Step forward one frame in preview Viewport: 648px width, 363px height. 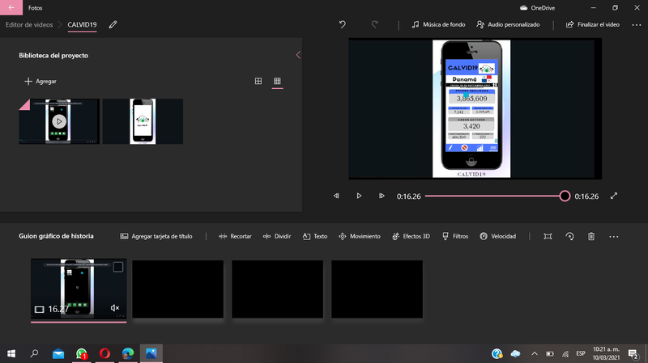pyautogui.click(x=382, y=196)
